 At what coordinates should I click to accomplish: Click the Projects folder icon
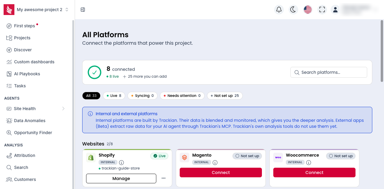tap(9, 38)
